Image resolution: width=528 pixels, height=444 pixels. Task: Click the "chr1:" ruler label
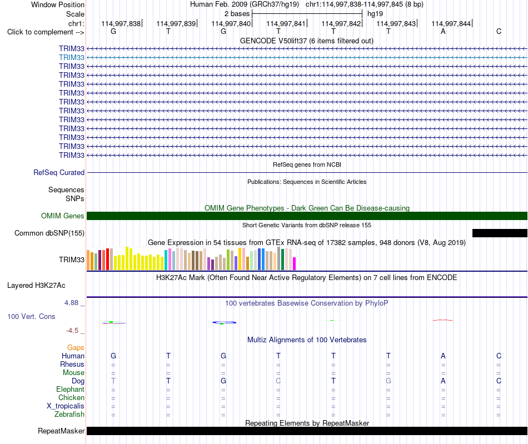[76, 23]
